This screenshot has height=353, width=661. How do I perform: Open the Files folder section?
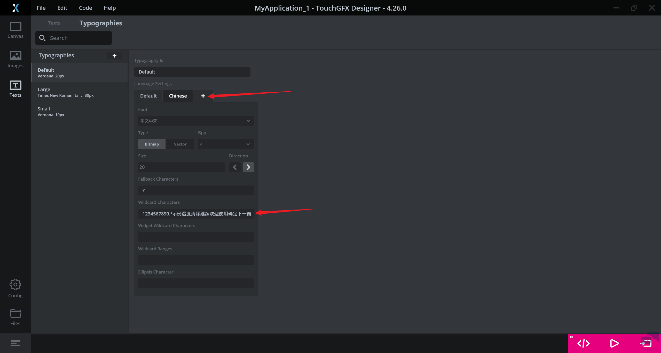click(15, 317)
